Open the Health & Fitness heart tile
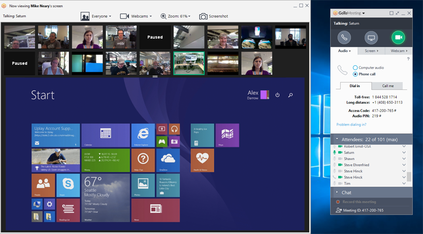The image size is (423, 234). (x=202, y=160)
